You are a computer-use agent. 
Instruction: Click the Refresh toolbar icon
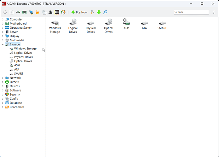[5, 12]
